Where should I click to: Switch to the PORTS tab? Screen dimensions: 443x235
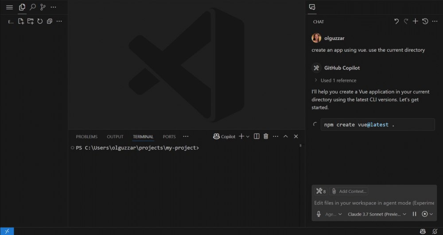click(x=169, y=137)
